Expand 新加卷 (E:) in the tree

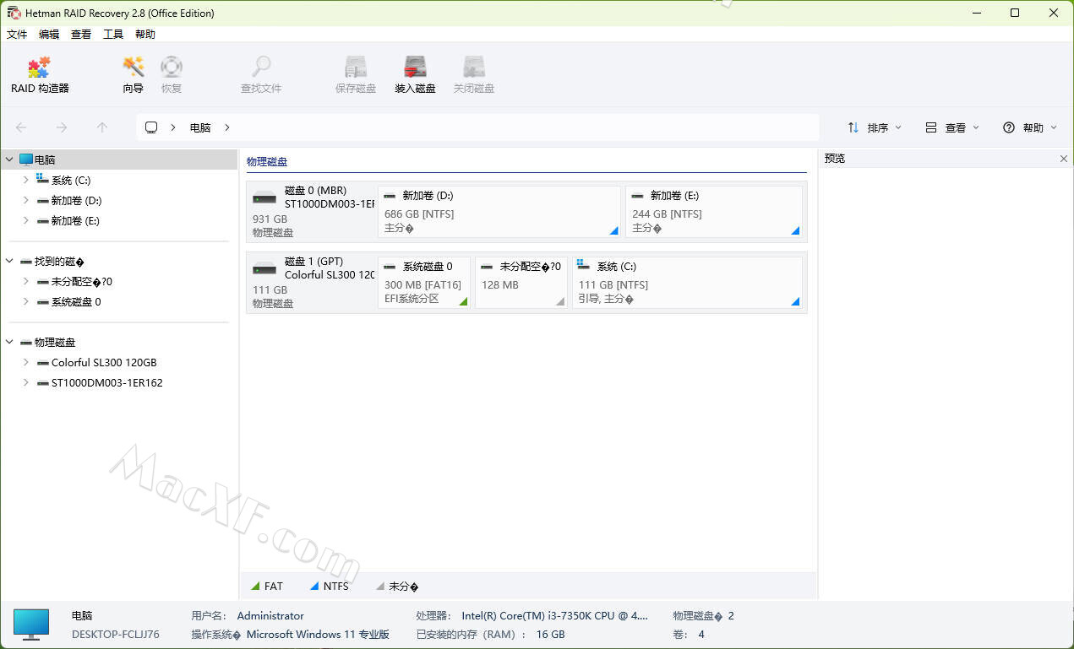tap(26, 220)
